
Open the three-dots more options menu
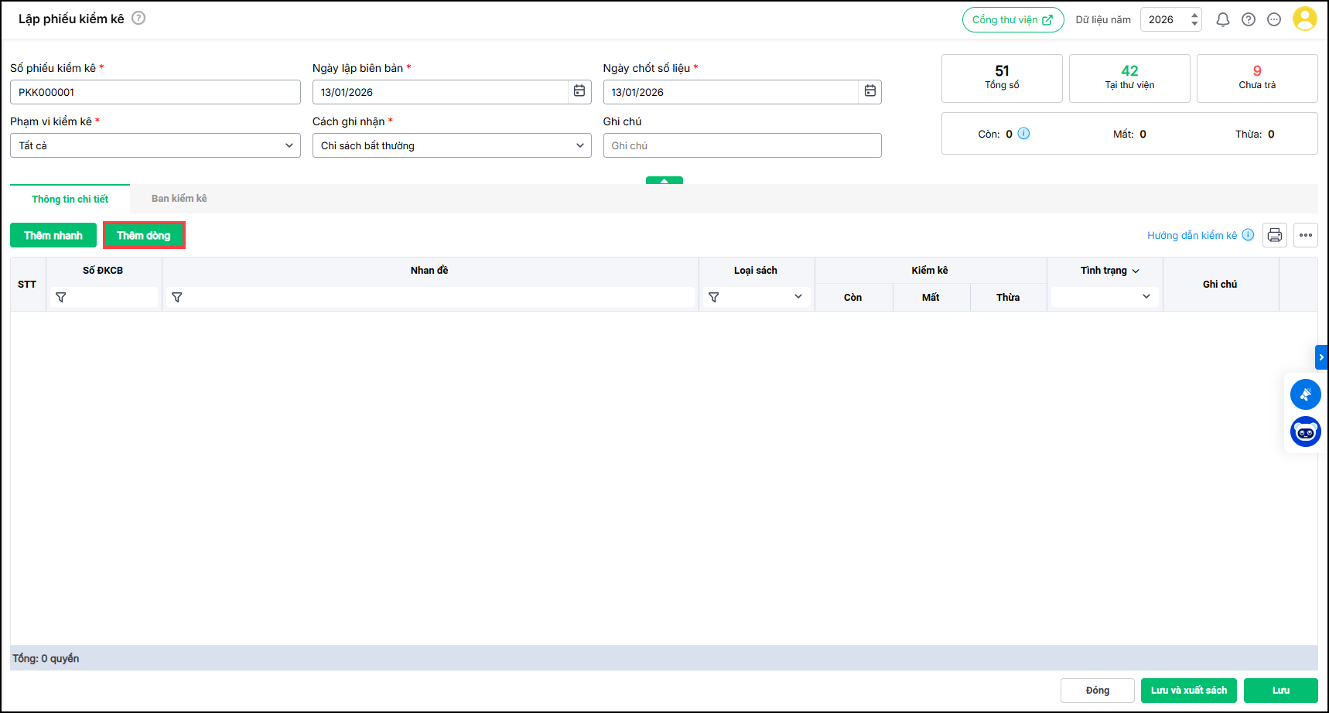[1305, 235]
